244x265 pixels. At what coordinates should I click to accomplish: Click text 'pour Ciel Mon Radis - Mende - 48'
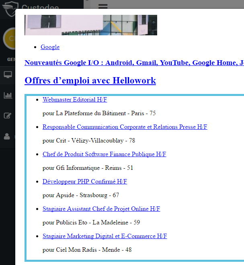coord(87,250)
